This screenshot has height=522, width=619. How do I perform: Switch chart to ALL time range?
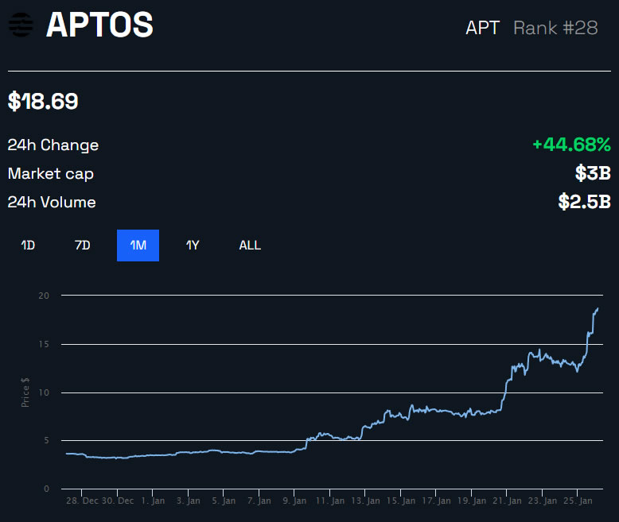pyautogui.click(x=250, y=246)
